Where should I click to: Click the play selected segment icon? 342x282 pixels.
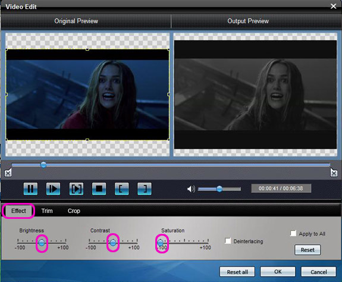[76, 189]
